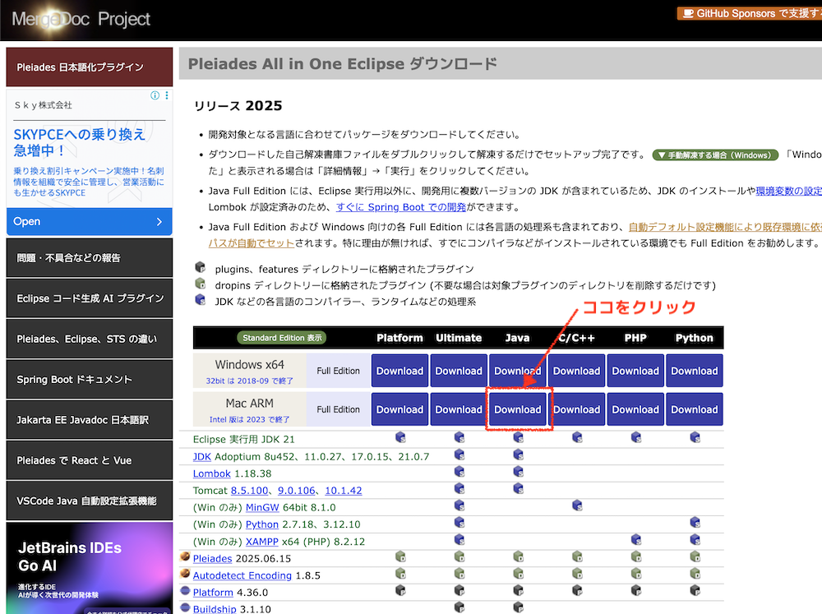Click the Eclipse icon beside Buildship link
Viewport: 822px width, 614px height.
[185, 608]
